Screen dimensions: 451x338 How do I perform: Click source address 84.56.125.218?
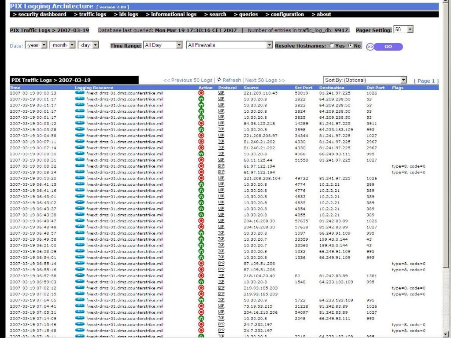tap(259, 124)
